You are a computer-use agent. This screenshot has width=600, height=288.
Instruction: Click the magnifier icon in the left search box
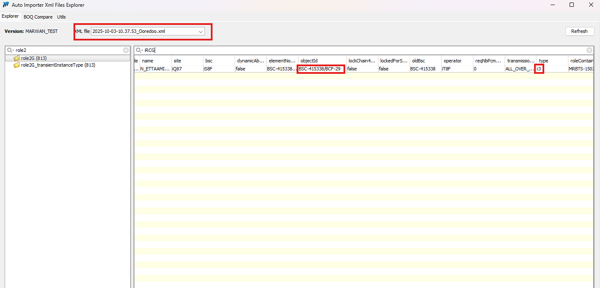pos(10,50)
